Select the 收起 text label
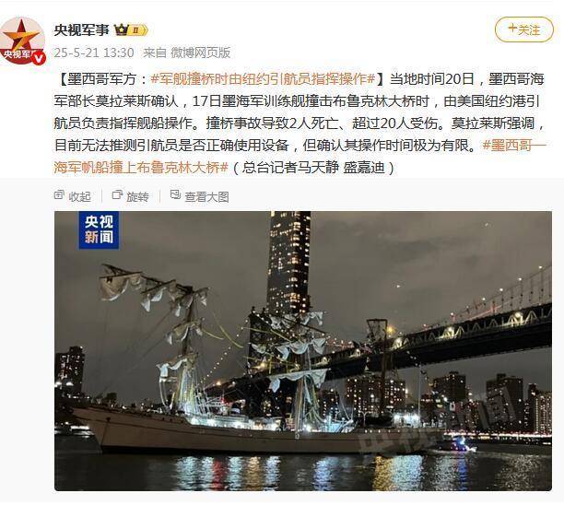The image size is (564, 505). [x=79, y=197]
